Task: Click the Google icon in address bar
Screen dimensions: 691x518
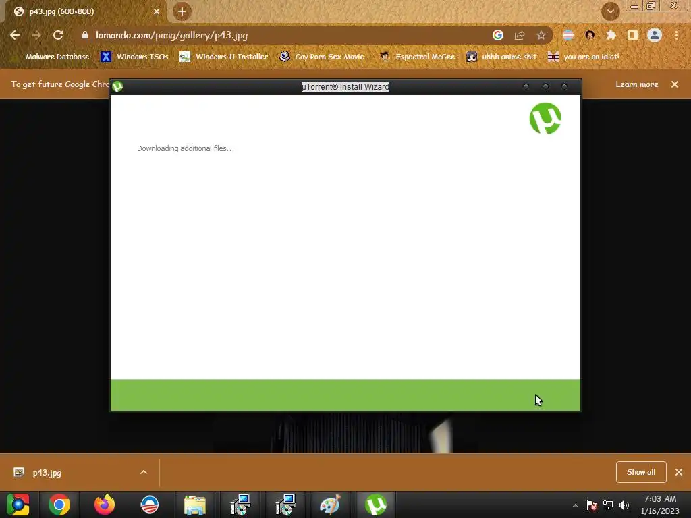Action: click(x=498, y=35)
